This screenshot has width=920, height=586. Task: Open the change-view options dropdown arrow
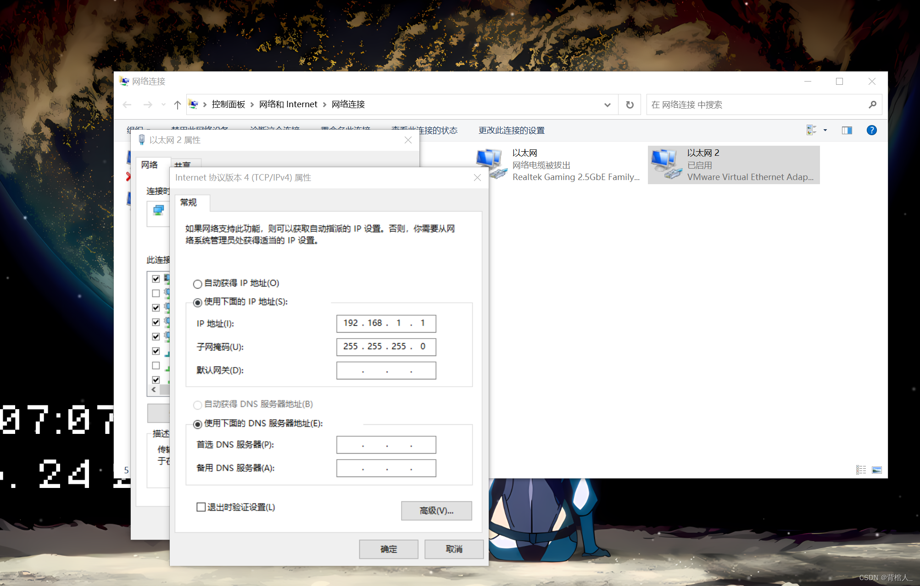(x=825, y=131)
